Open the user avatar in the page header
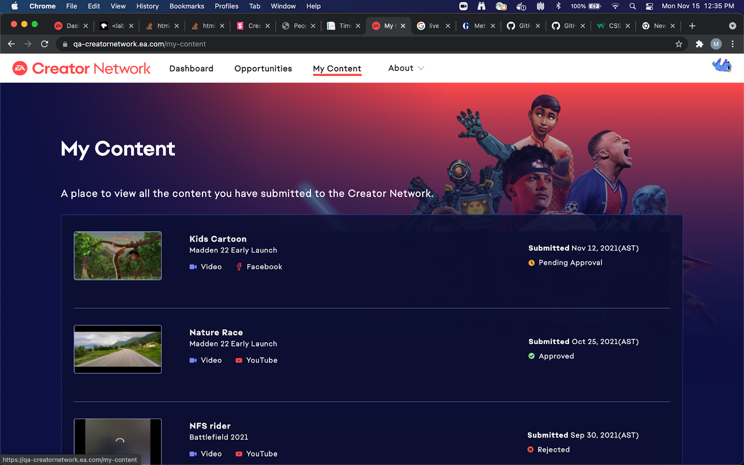 [722, 66]
